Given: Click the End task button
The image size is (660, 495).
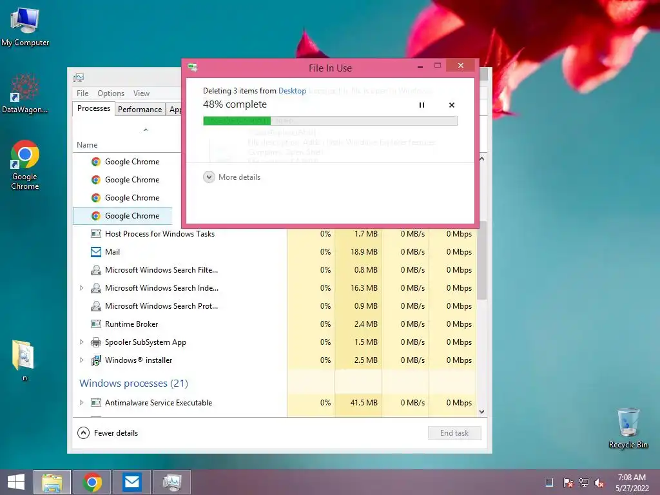Looking at the screenshot, I should tap(454, 432).
